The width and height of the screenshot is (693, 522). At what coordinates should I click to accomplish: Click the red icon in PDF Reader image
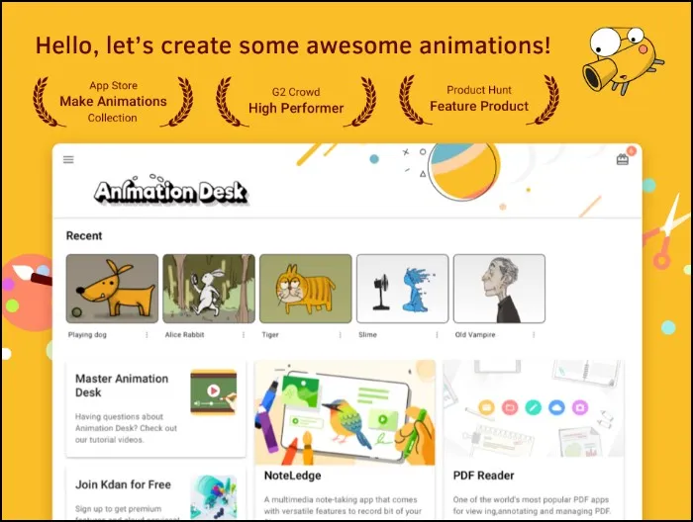pyautogui.click(x=510, y=407)
